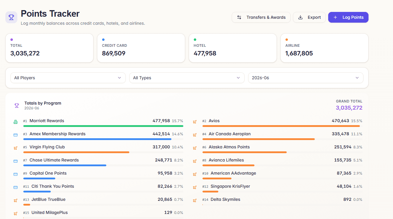This screenshot has height=219, width=393.
Task: Click the Air Canada Aeroplan program name
Action: (x=230, y=134)
